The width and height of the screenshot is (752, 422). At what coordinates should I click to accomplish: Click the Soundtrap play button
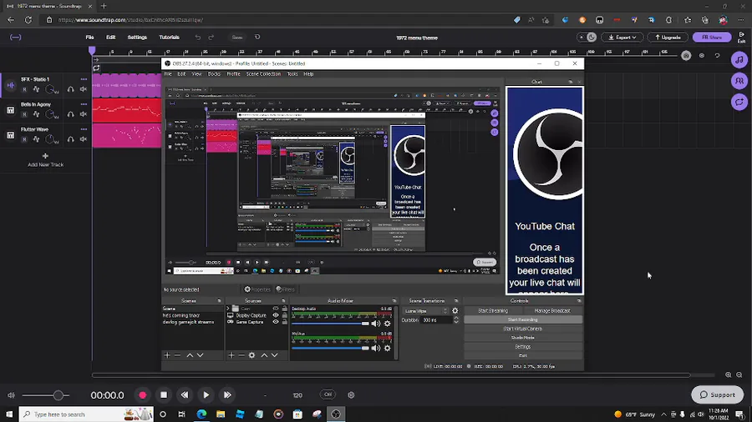pyautogui.click(x=206, y=395)
